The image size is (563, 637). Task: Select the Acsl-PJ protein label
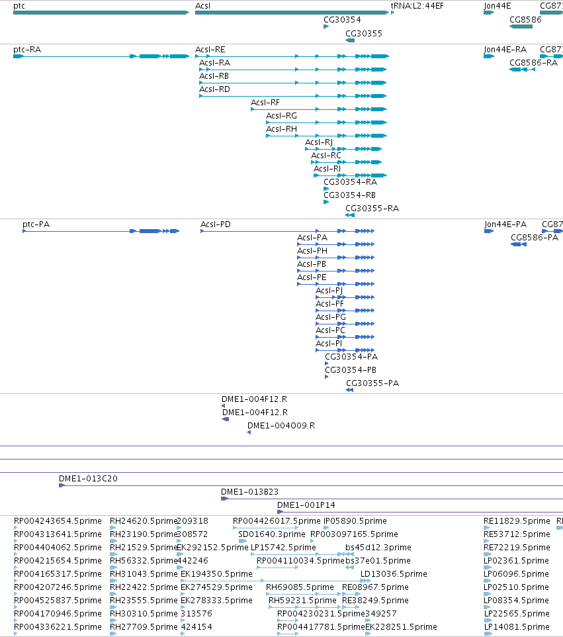(x=329, y=291)
